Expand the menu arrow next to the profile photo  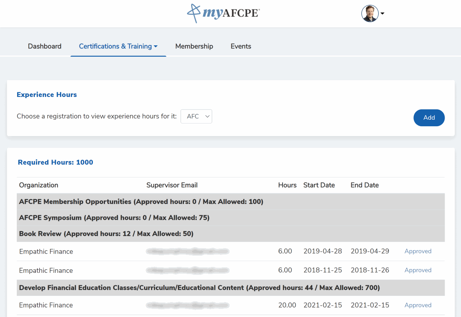click(x=382, y=13)
